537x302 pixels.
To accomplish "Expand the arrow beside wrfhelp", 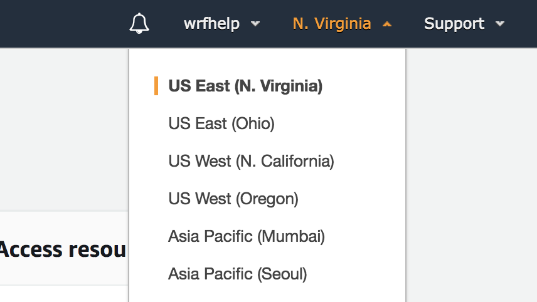I will [x=255, y=24].
